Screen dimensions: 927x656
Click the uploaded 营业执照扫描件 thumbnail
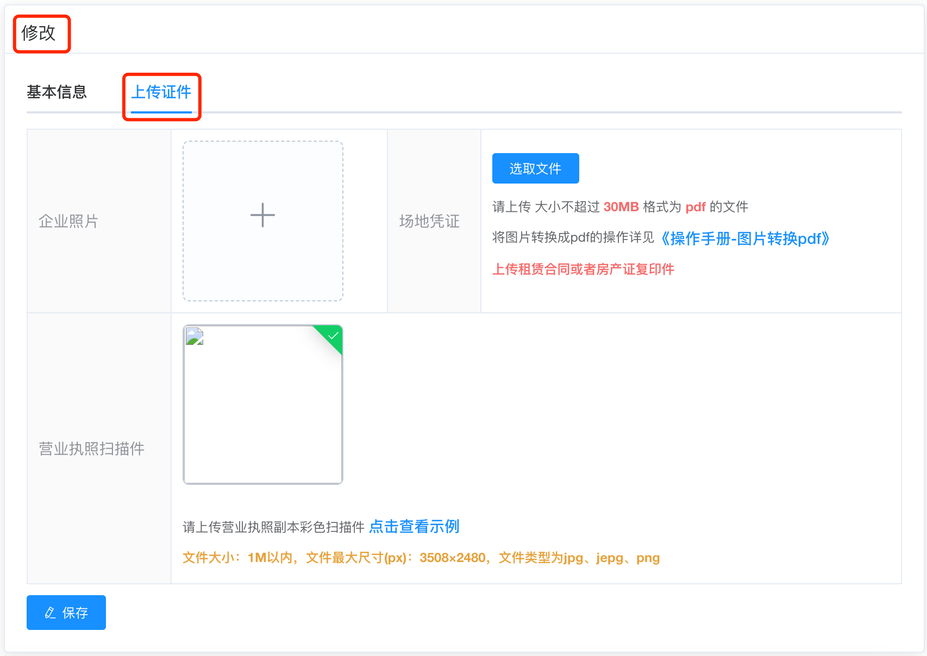pyautogui.click(x=263, y=405)
